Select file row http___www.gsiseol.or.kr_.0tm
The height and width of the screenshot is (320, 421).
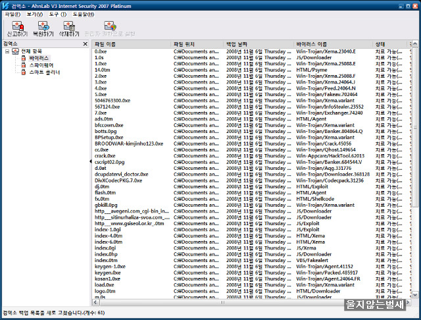pyautogui.click(x=251, y=224)
